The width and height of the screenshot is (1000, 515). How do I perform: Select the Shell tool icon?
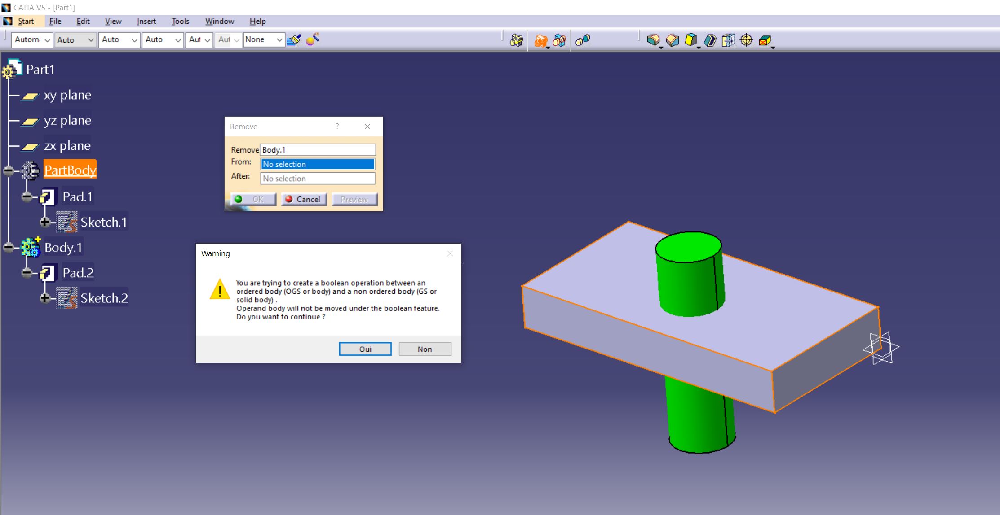point(710,40)
